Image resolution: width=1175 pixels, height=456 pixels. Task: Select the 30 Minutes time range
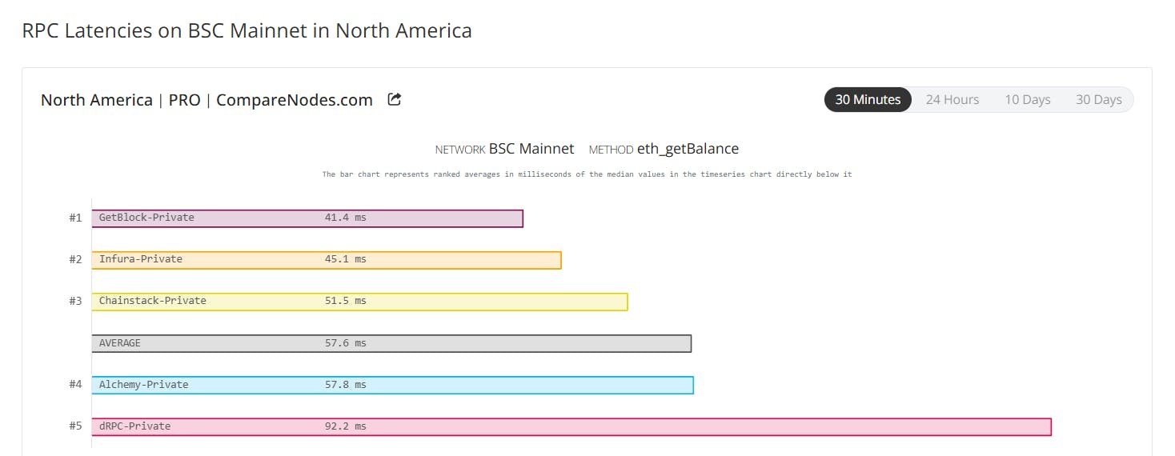pos(868,100)
